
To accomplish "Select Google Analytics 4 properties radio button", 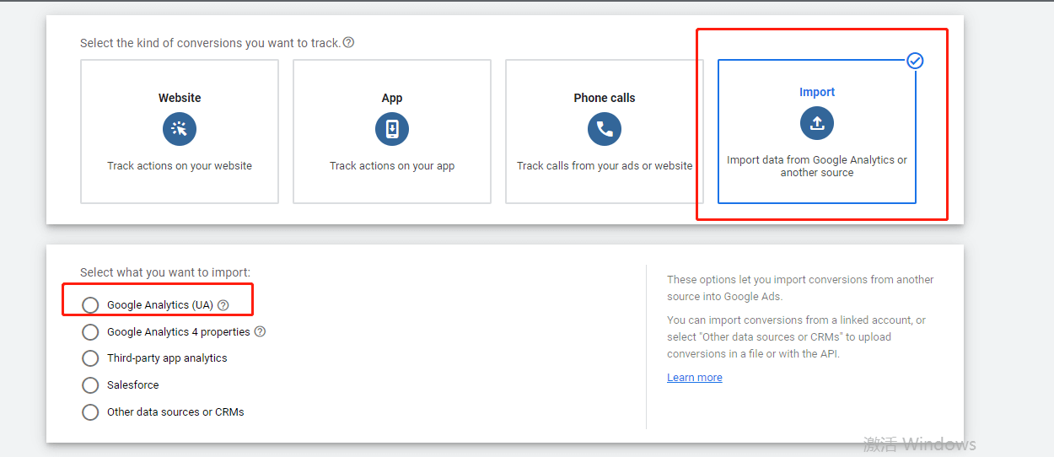I will (x=90, y=332).
